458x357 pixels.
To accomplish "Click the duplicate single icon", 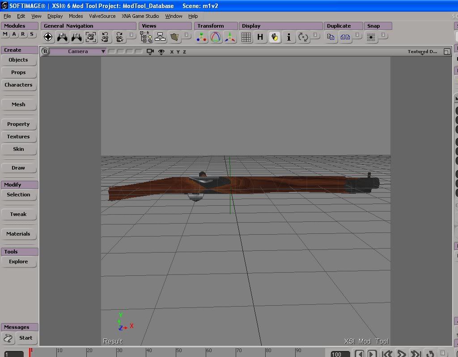I will [331, 37].
